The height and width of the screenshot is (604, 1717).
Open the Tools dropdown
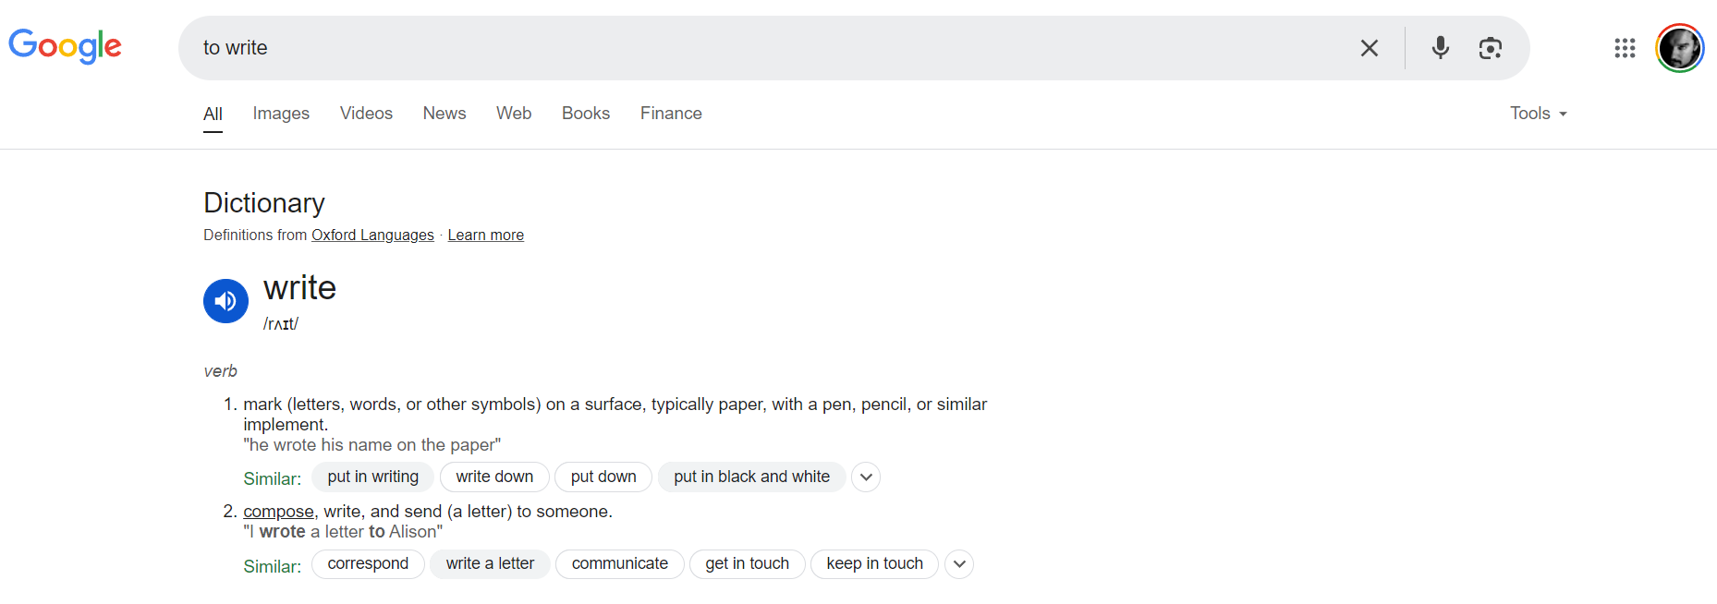(x=1538, y=114)
